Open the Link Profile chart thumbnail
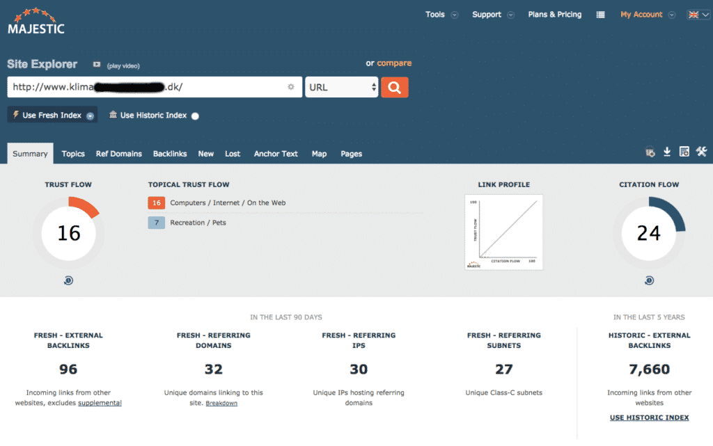Image resolution: width=713 pixels, height=446 pixels. [504, 232]
